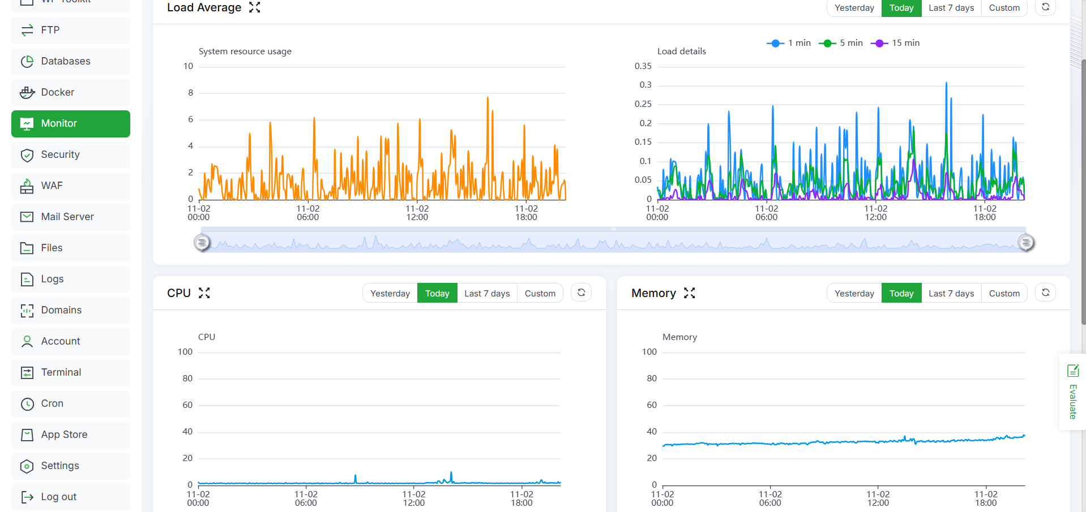Select Today for CPU chart
1086x512 pixels.
pyautogui.click(x=437, y=293)
